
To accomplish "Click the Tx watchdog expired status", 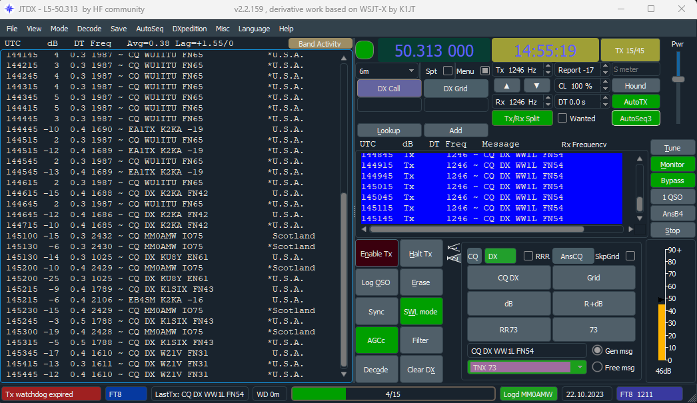I will pyautogui.click(x=51, y=394).
